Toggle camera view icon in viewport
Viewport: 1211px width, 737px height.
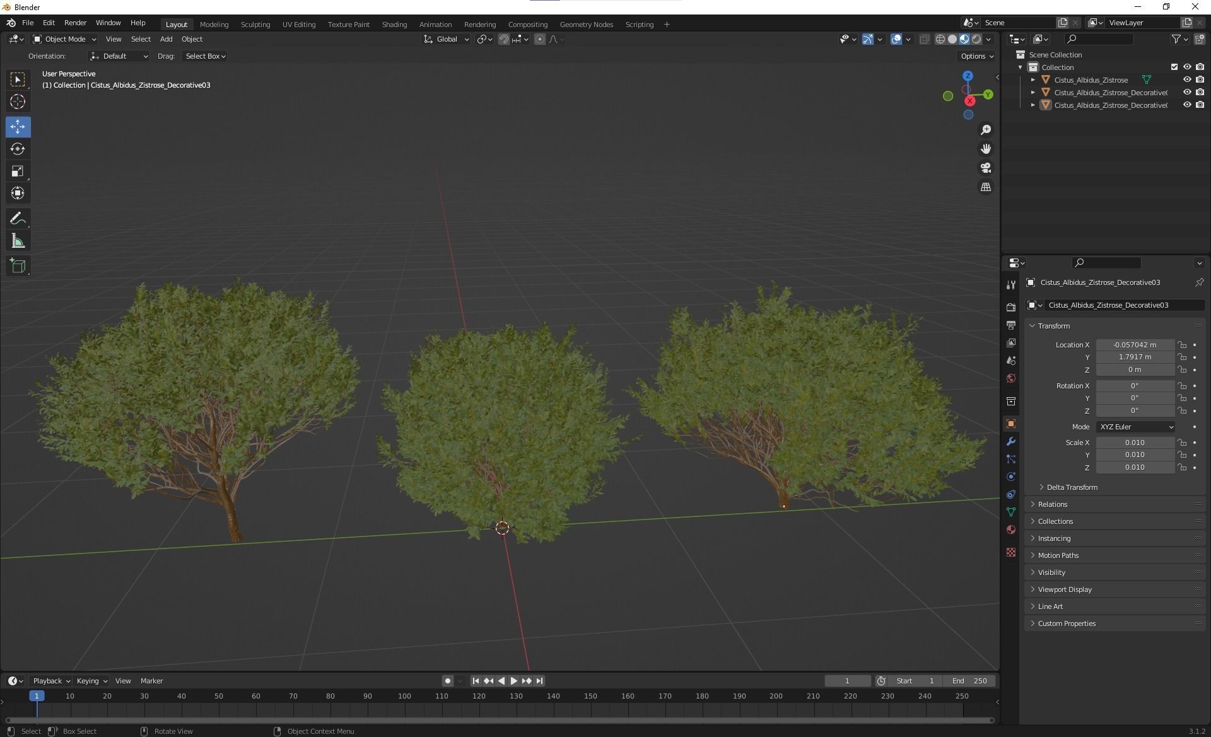click(x=985, y=168)
